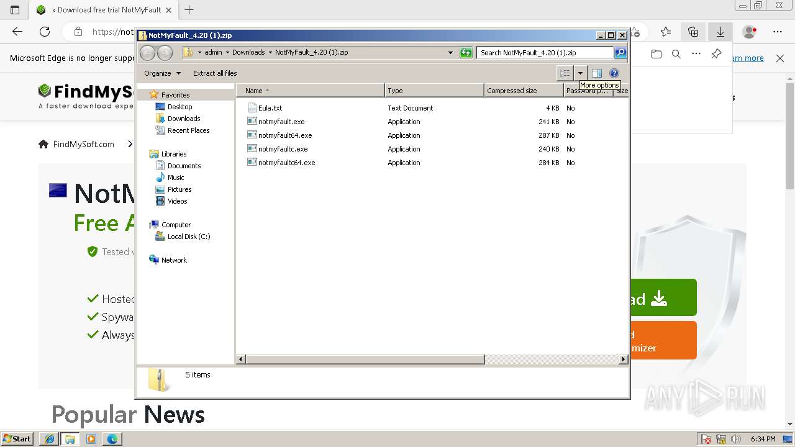Pin the Edge downloads flyout
Viewport: 795px width, 447px height.
click(x=716, y=54)
